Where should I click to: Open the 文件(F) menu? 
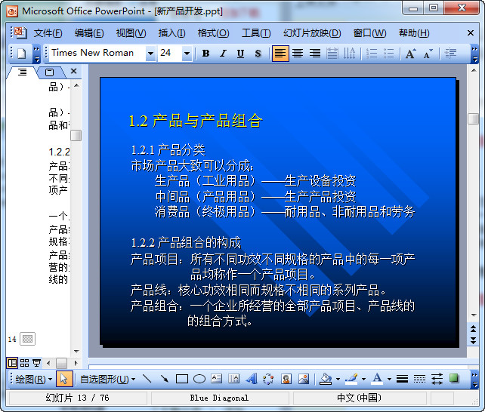point(48,33)
